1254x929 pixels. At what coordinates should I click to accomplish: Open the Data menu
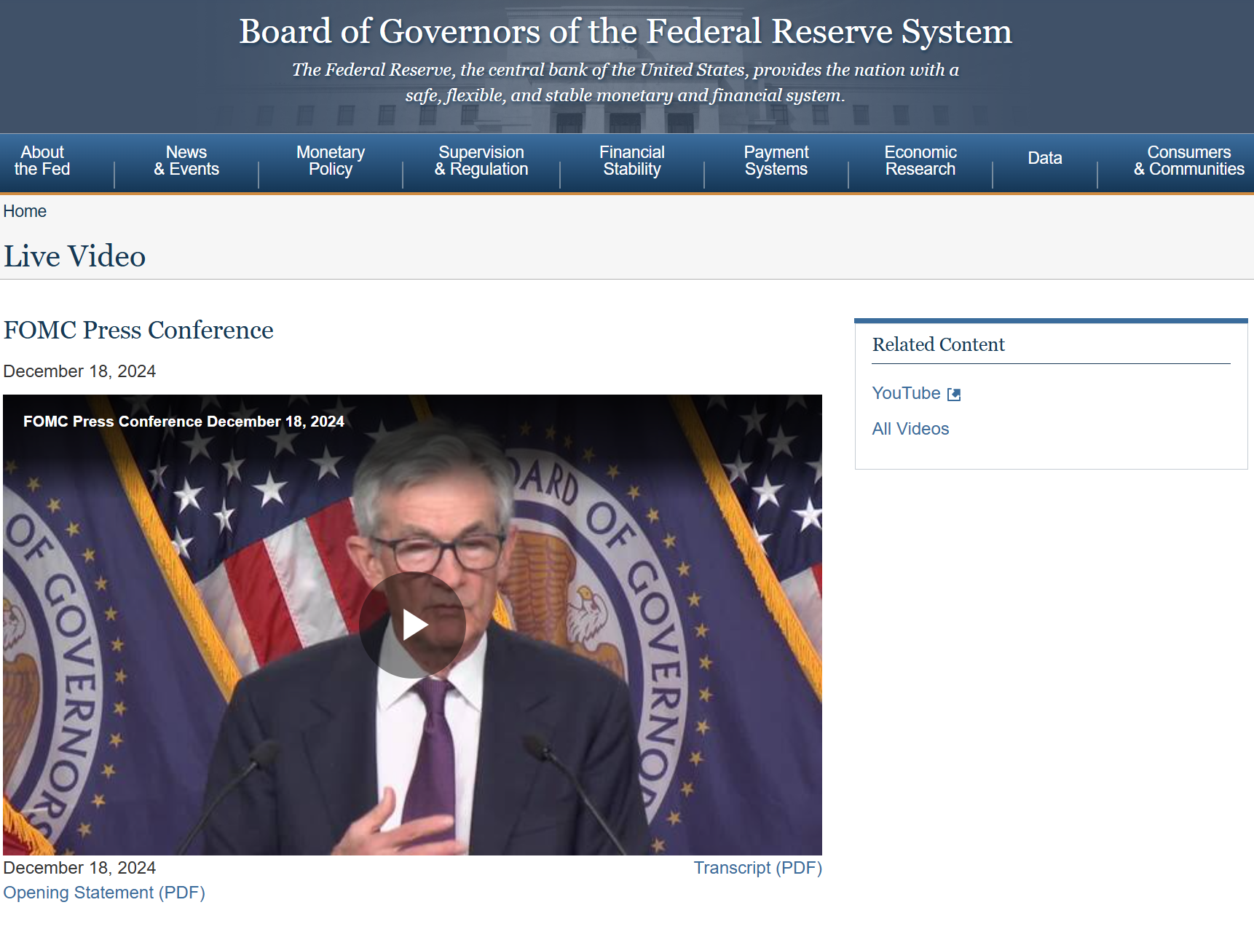tap(1045, 158)
